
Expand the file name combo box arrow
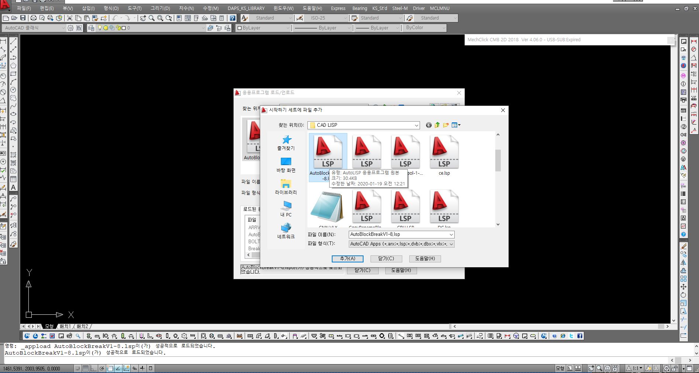point(451,234)
